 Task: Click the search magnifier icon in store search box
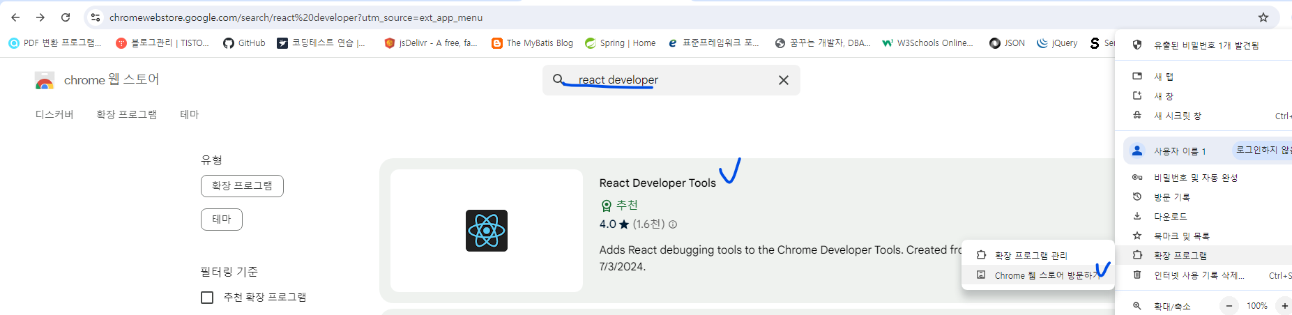point(558,79)
